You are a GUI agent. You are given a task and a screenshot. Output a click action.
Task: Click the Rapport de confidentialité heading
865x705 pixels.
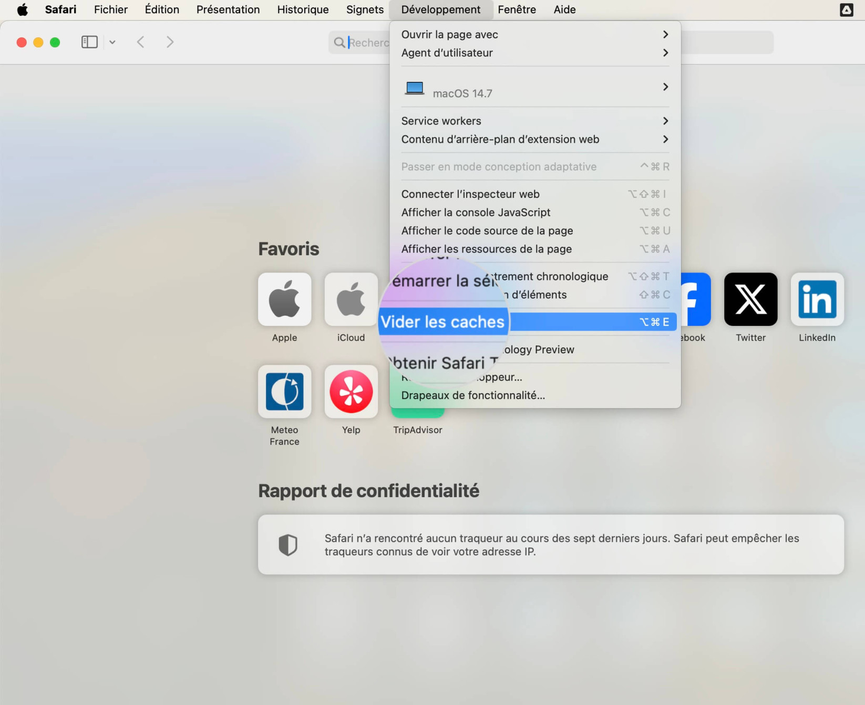click(368, 491)
